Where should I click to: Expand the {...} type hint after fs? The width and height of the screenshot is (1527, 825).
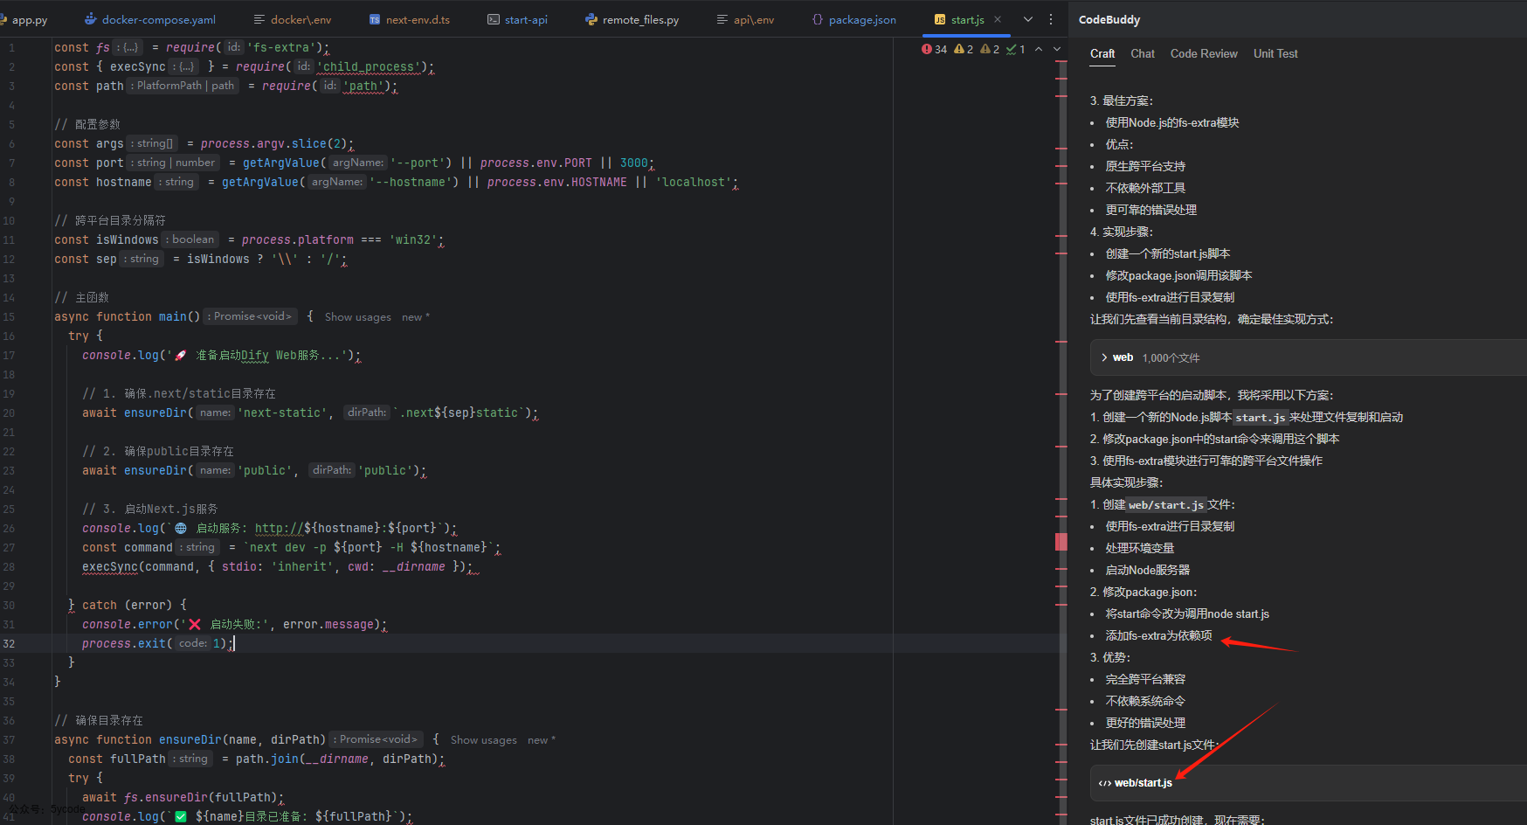pyautogui.click(x=128, y=47)
